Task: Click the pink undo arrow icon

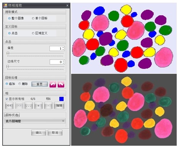Action: click(53, 84)
